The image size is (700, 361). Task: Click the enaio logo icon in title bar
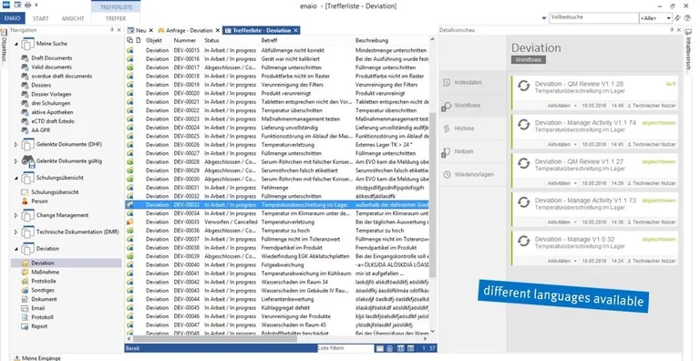[5, 5]
